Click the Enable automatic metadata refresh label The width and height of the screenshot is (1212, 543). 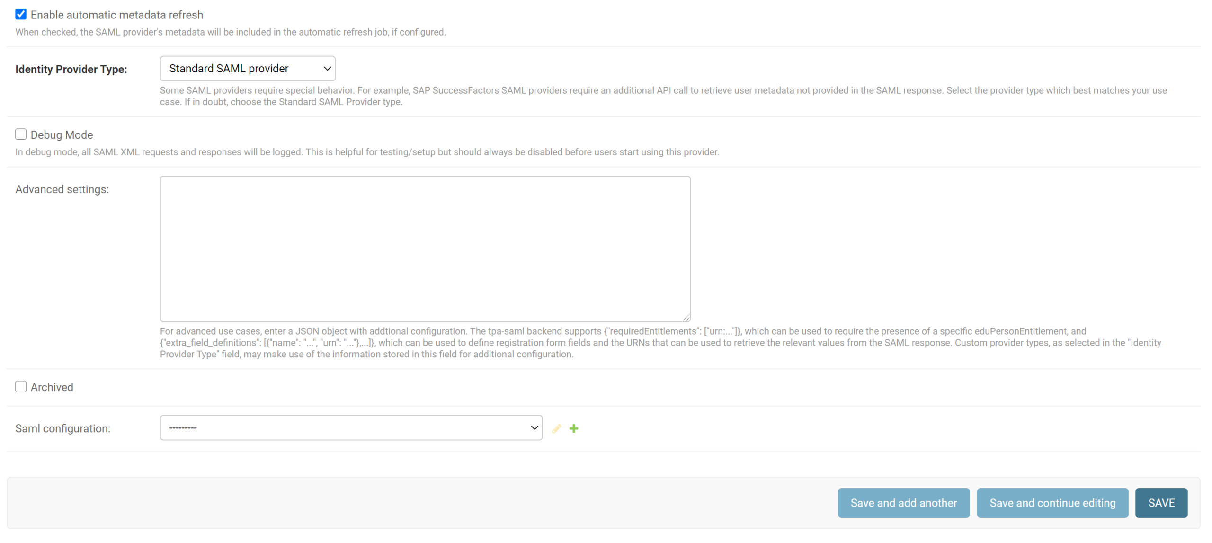click(x=117, y=15)
